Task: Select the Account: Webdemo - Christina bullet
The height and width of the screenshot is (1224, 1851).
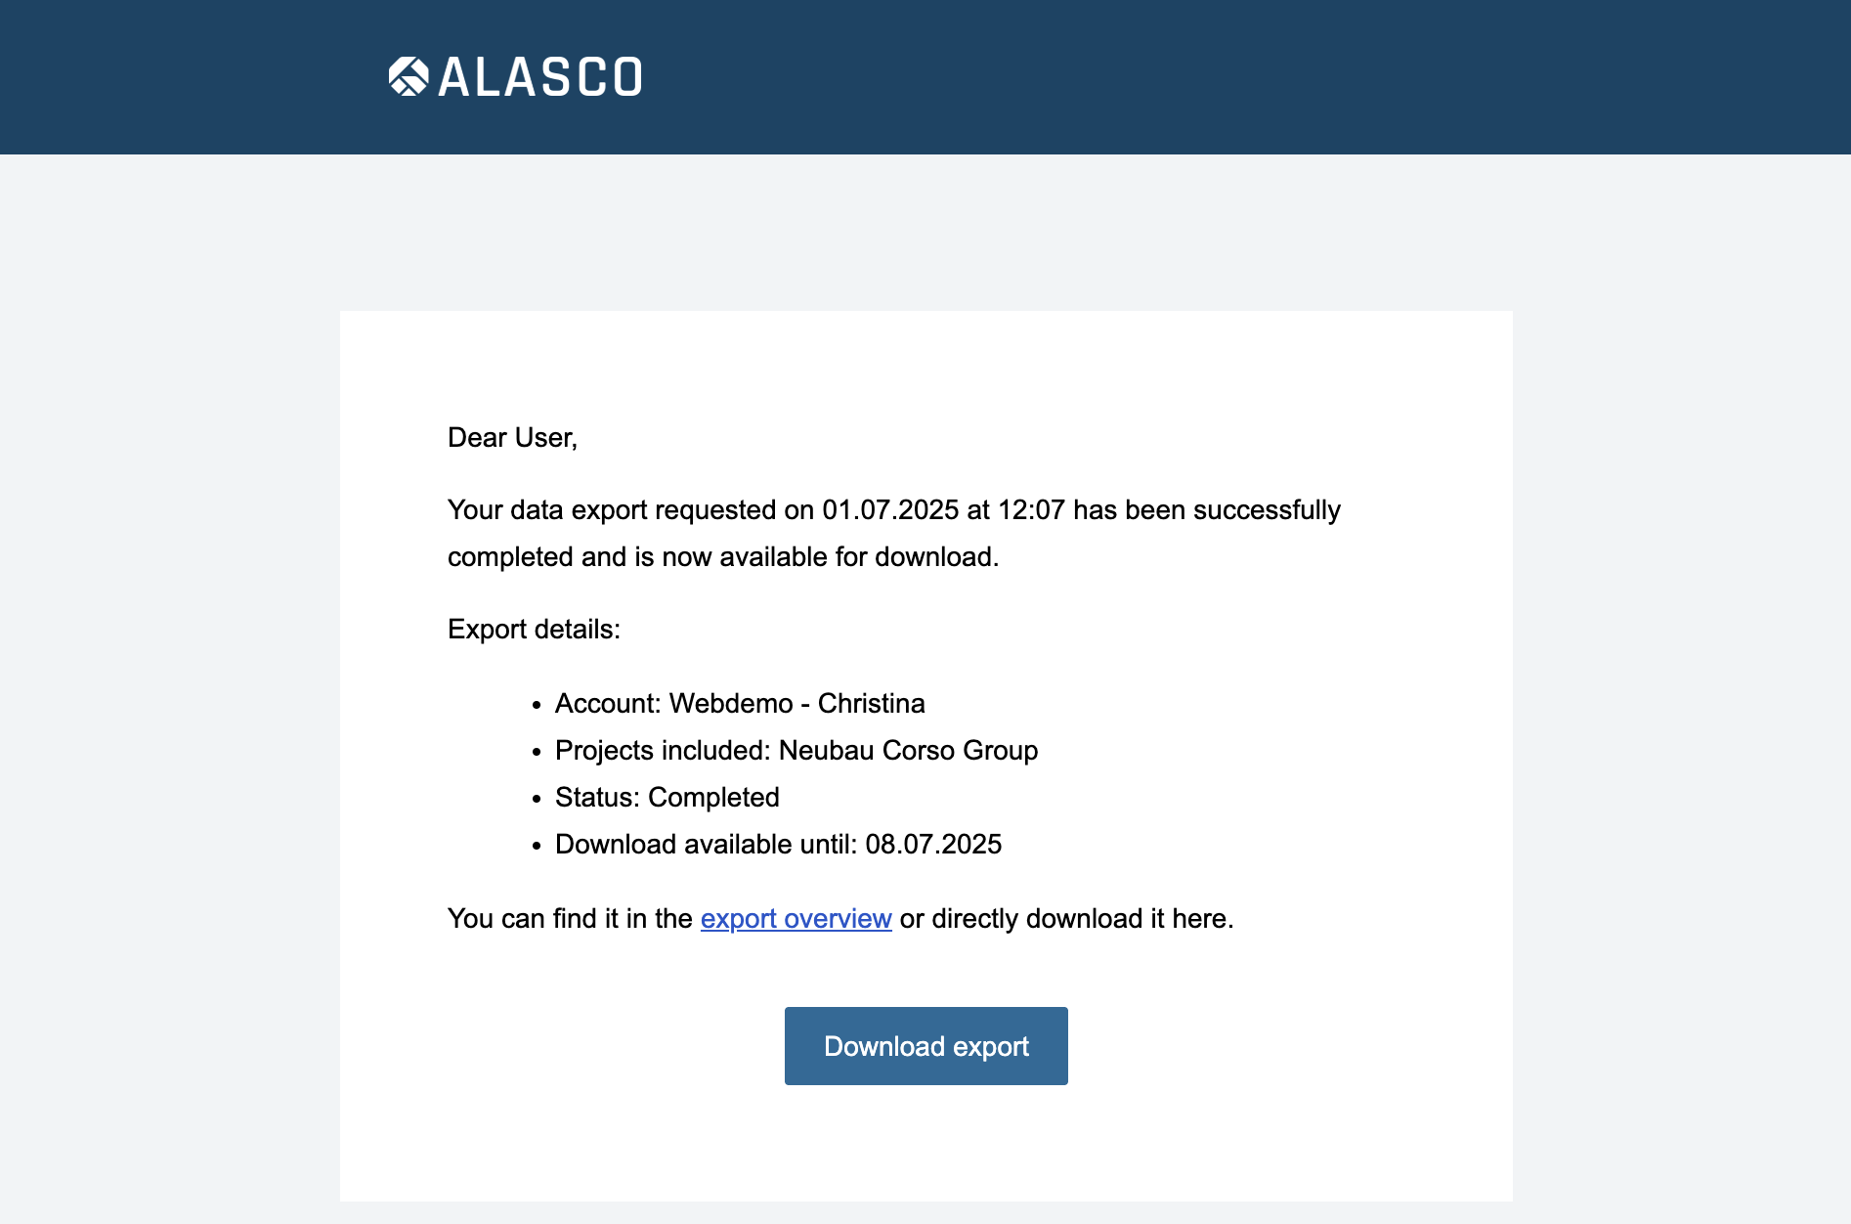Action: 739,704
